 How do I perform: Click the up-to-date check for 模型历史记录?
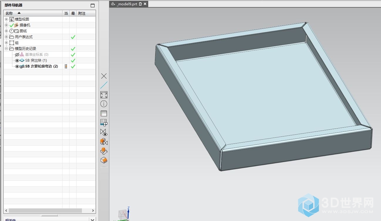click(x=73, y=49)
